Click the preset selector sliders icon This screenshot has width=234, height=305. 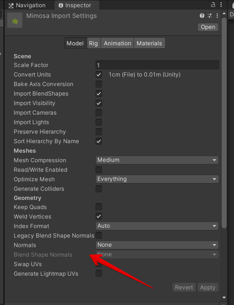(x=210, y=16)
